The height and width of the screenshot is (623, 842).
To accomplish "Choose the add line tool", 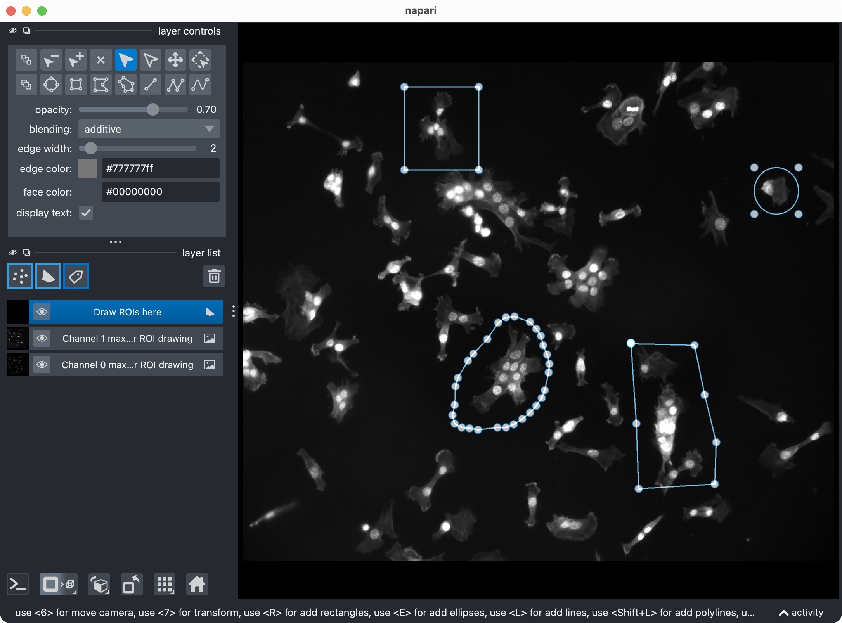I will 151,85.
